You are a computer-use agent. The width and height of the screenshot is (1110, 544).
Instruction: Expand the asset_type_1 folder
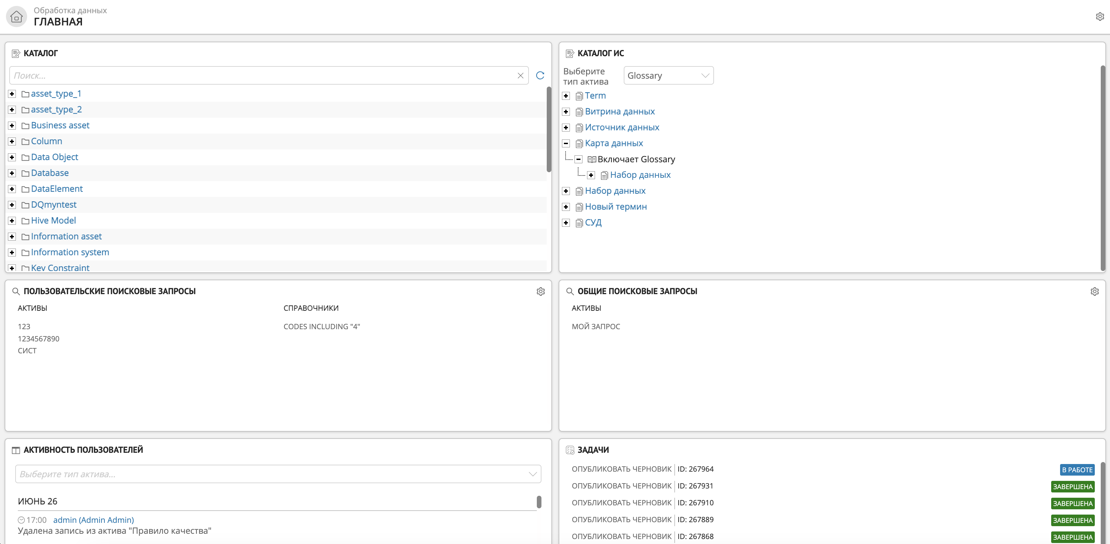pyautogui.click(x=12, y=94)
